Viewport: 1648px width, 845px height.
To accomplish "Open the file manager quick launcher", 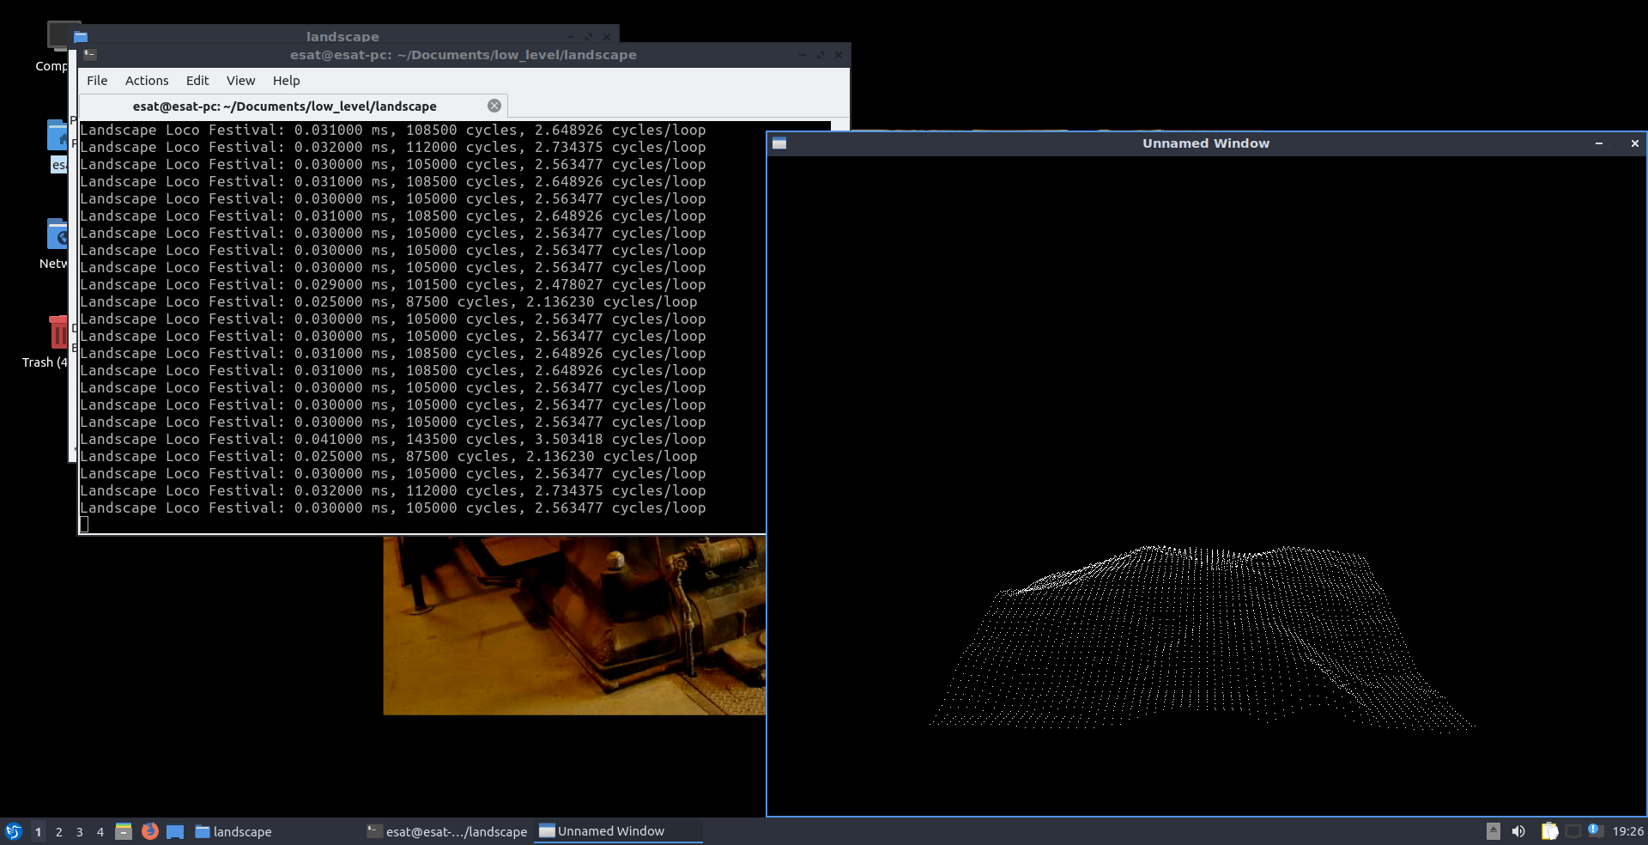I will click(x=124, y=831).
